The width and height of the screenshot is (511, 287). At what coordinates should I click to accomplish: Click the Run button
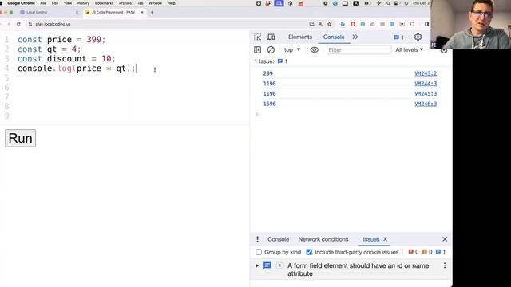(x=20, y=138)
